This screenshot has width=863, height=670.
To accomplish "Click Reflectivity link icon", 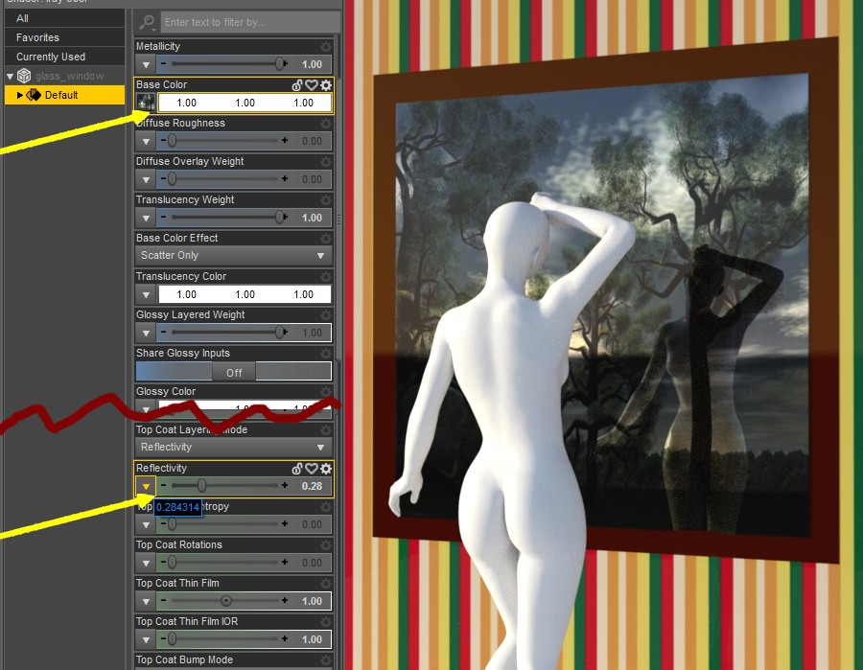I will (x=297, y=468).
